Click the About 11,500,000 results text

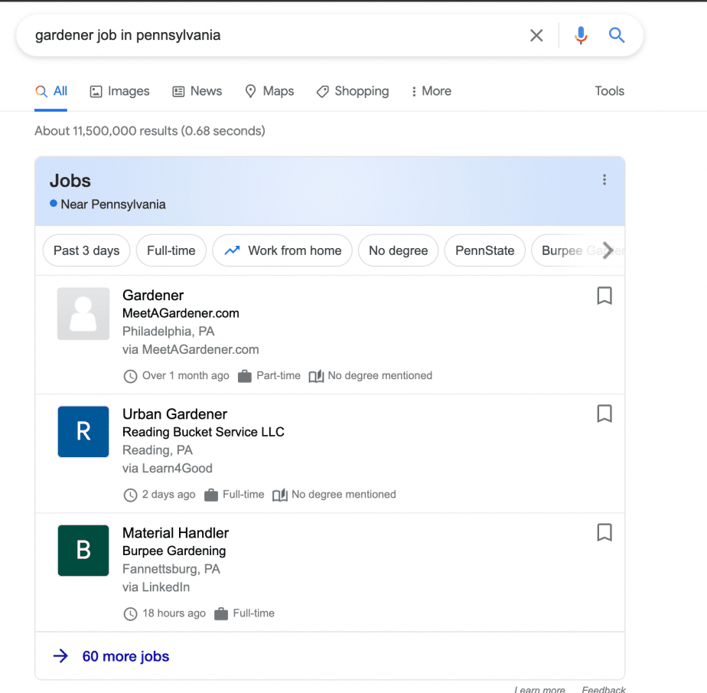click(x=150, y=131)
